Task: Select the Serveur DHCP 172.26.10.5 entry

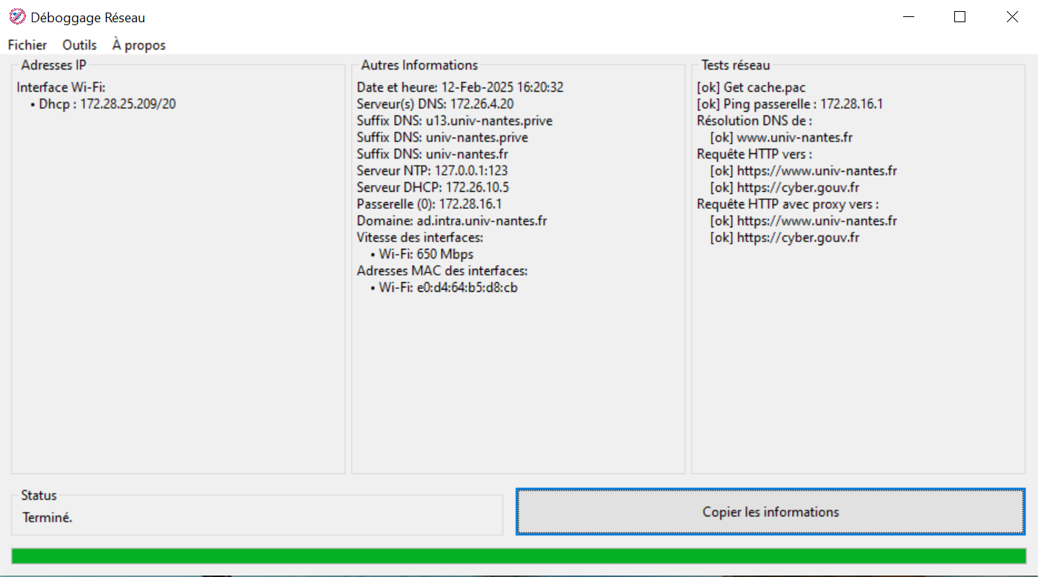Action: [x=433, y=187]
